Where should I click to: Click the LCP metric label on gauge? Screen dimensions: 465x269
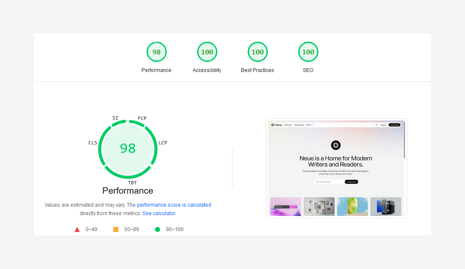[x=163, y=143]
